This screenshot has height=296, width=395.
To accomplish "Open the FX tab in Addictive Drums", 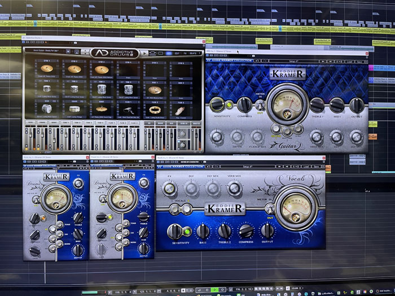I will pyautogui.click(x=185, y=54).
